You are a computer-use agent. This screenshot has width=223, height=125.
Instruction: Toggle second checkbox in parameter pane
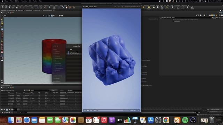[173, 22]
